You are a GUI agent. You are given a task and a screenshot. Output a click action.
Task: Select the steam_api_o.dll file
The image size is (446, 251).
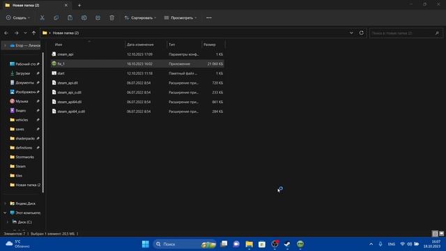point(137,92)
